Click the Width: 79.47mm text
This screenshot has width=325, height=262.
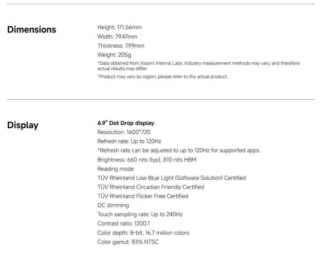click(117, 37)
